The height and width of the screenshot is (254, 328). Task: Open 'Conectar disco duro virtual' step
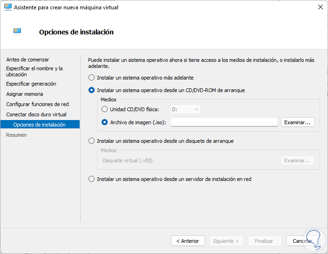(36, 114)
